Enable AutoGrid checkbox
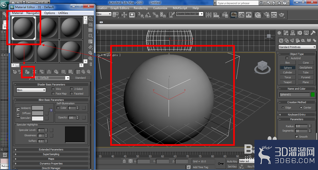 click(287, 58)
